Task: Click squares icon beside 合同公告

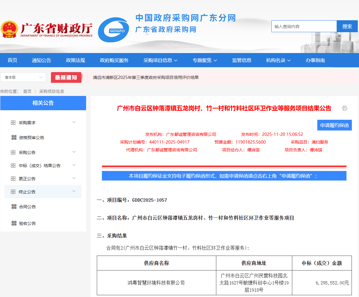Action: click(14, 206)
